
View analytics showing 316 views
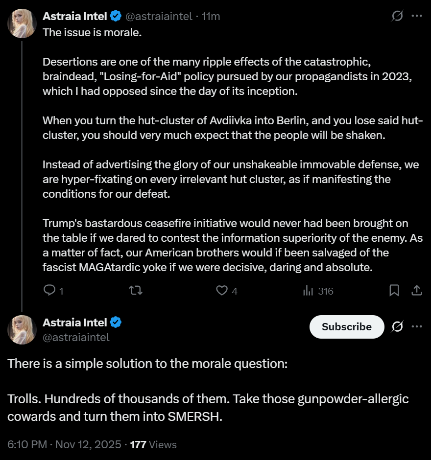point(318,291)
